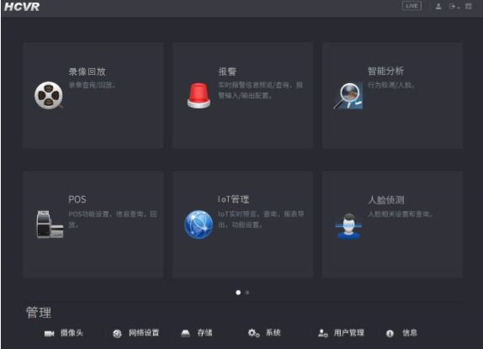Screen dimensions: 483x349
Task: Open the magnifier smart analysis icon
Action: pyautogui.click(x=348, y=95)
